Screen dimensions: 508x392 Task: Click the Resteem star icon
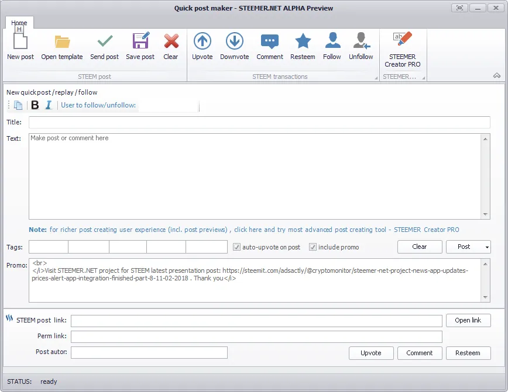303,41
